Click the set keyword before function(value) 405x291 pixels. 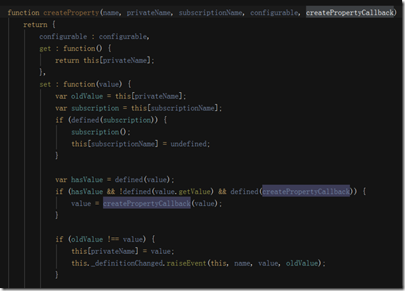coord(45,84)
